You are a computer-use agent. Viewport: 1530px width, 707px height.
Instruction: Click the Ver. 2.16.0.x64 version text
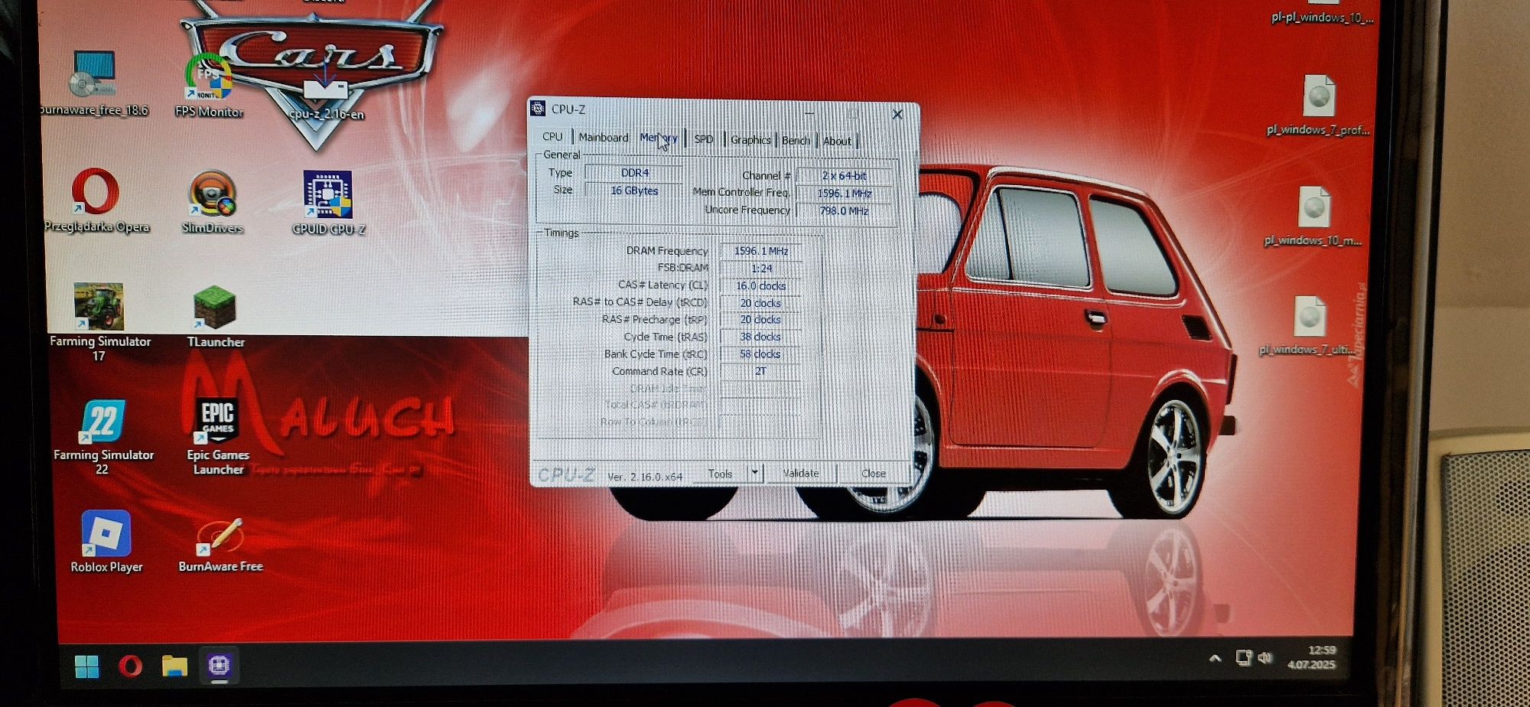[x=645, y=476]
